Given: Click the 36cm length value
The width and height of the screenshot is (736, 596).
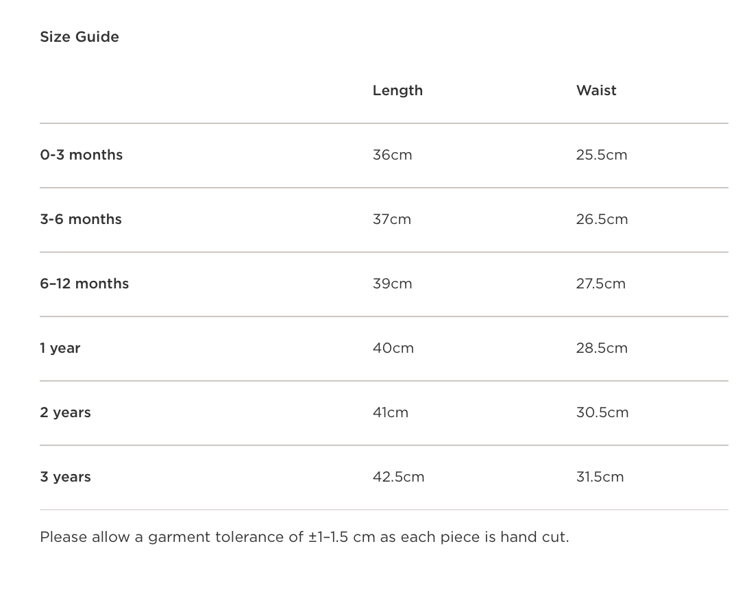Looking at the screenshot, I should [393, 155].
